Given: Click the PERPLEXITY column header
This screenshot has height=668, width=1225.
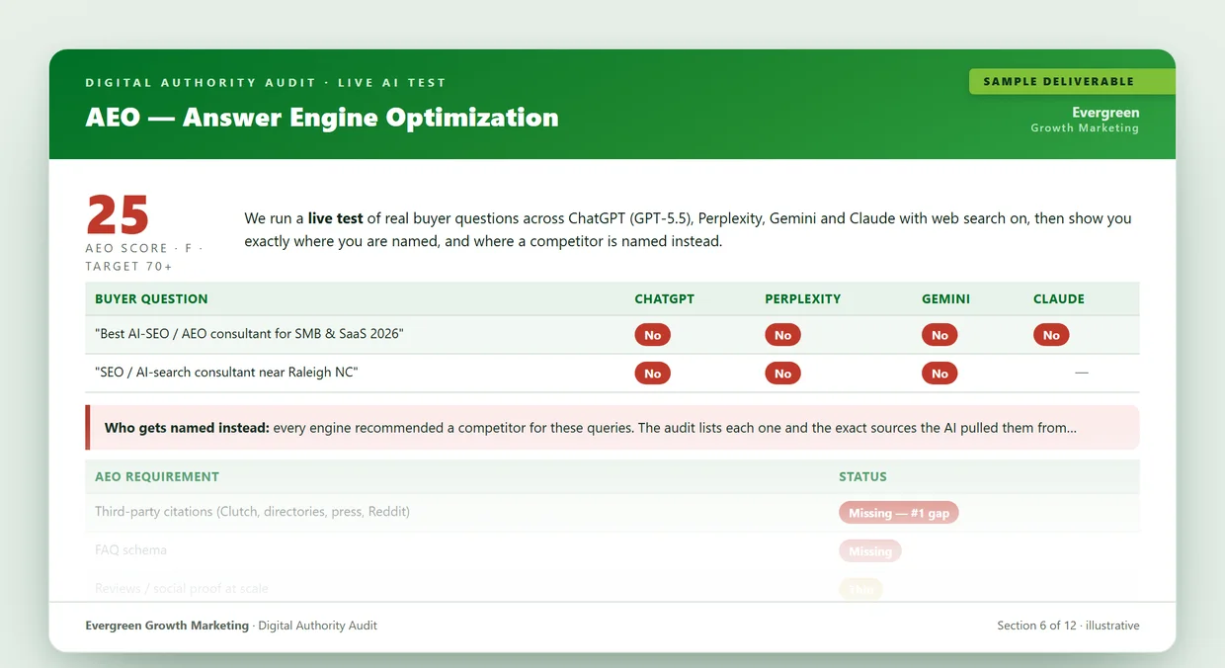Looking at the screenshot, I should (x=802, y=298).
